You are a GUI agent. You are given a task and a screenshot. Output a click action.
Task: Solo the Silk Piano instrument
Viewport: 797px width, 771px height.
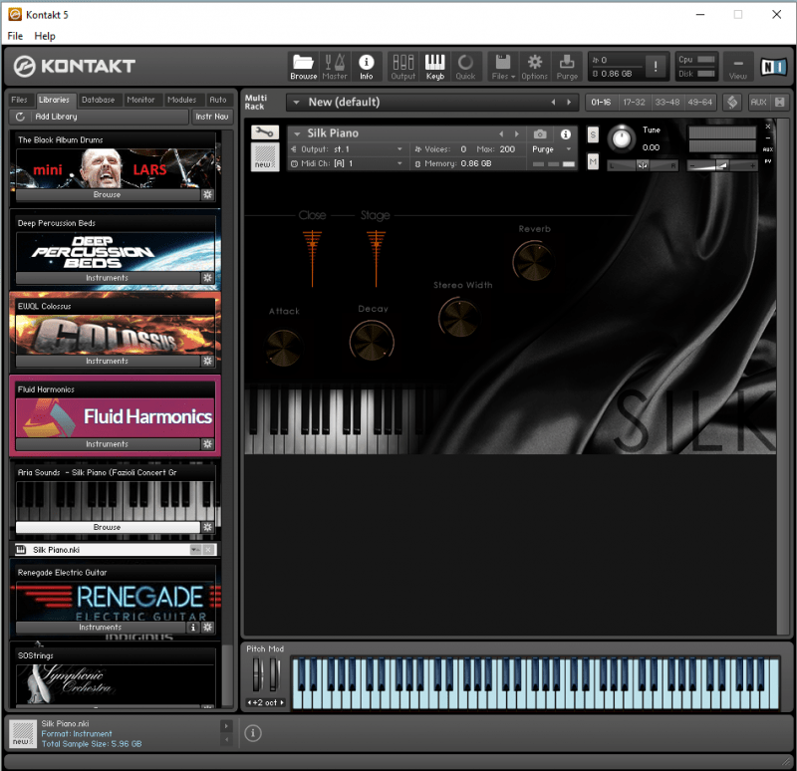point(593,134)
